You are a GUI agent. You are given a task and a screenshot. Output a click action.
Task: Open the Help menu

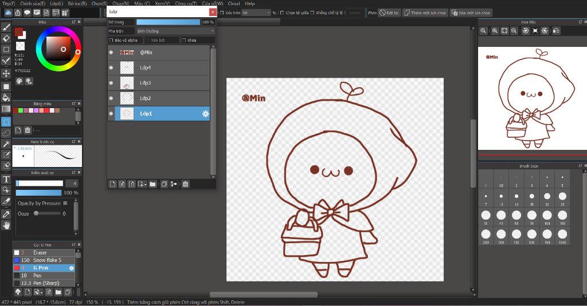coord(250,3)
